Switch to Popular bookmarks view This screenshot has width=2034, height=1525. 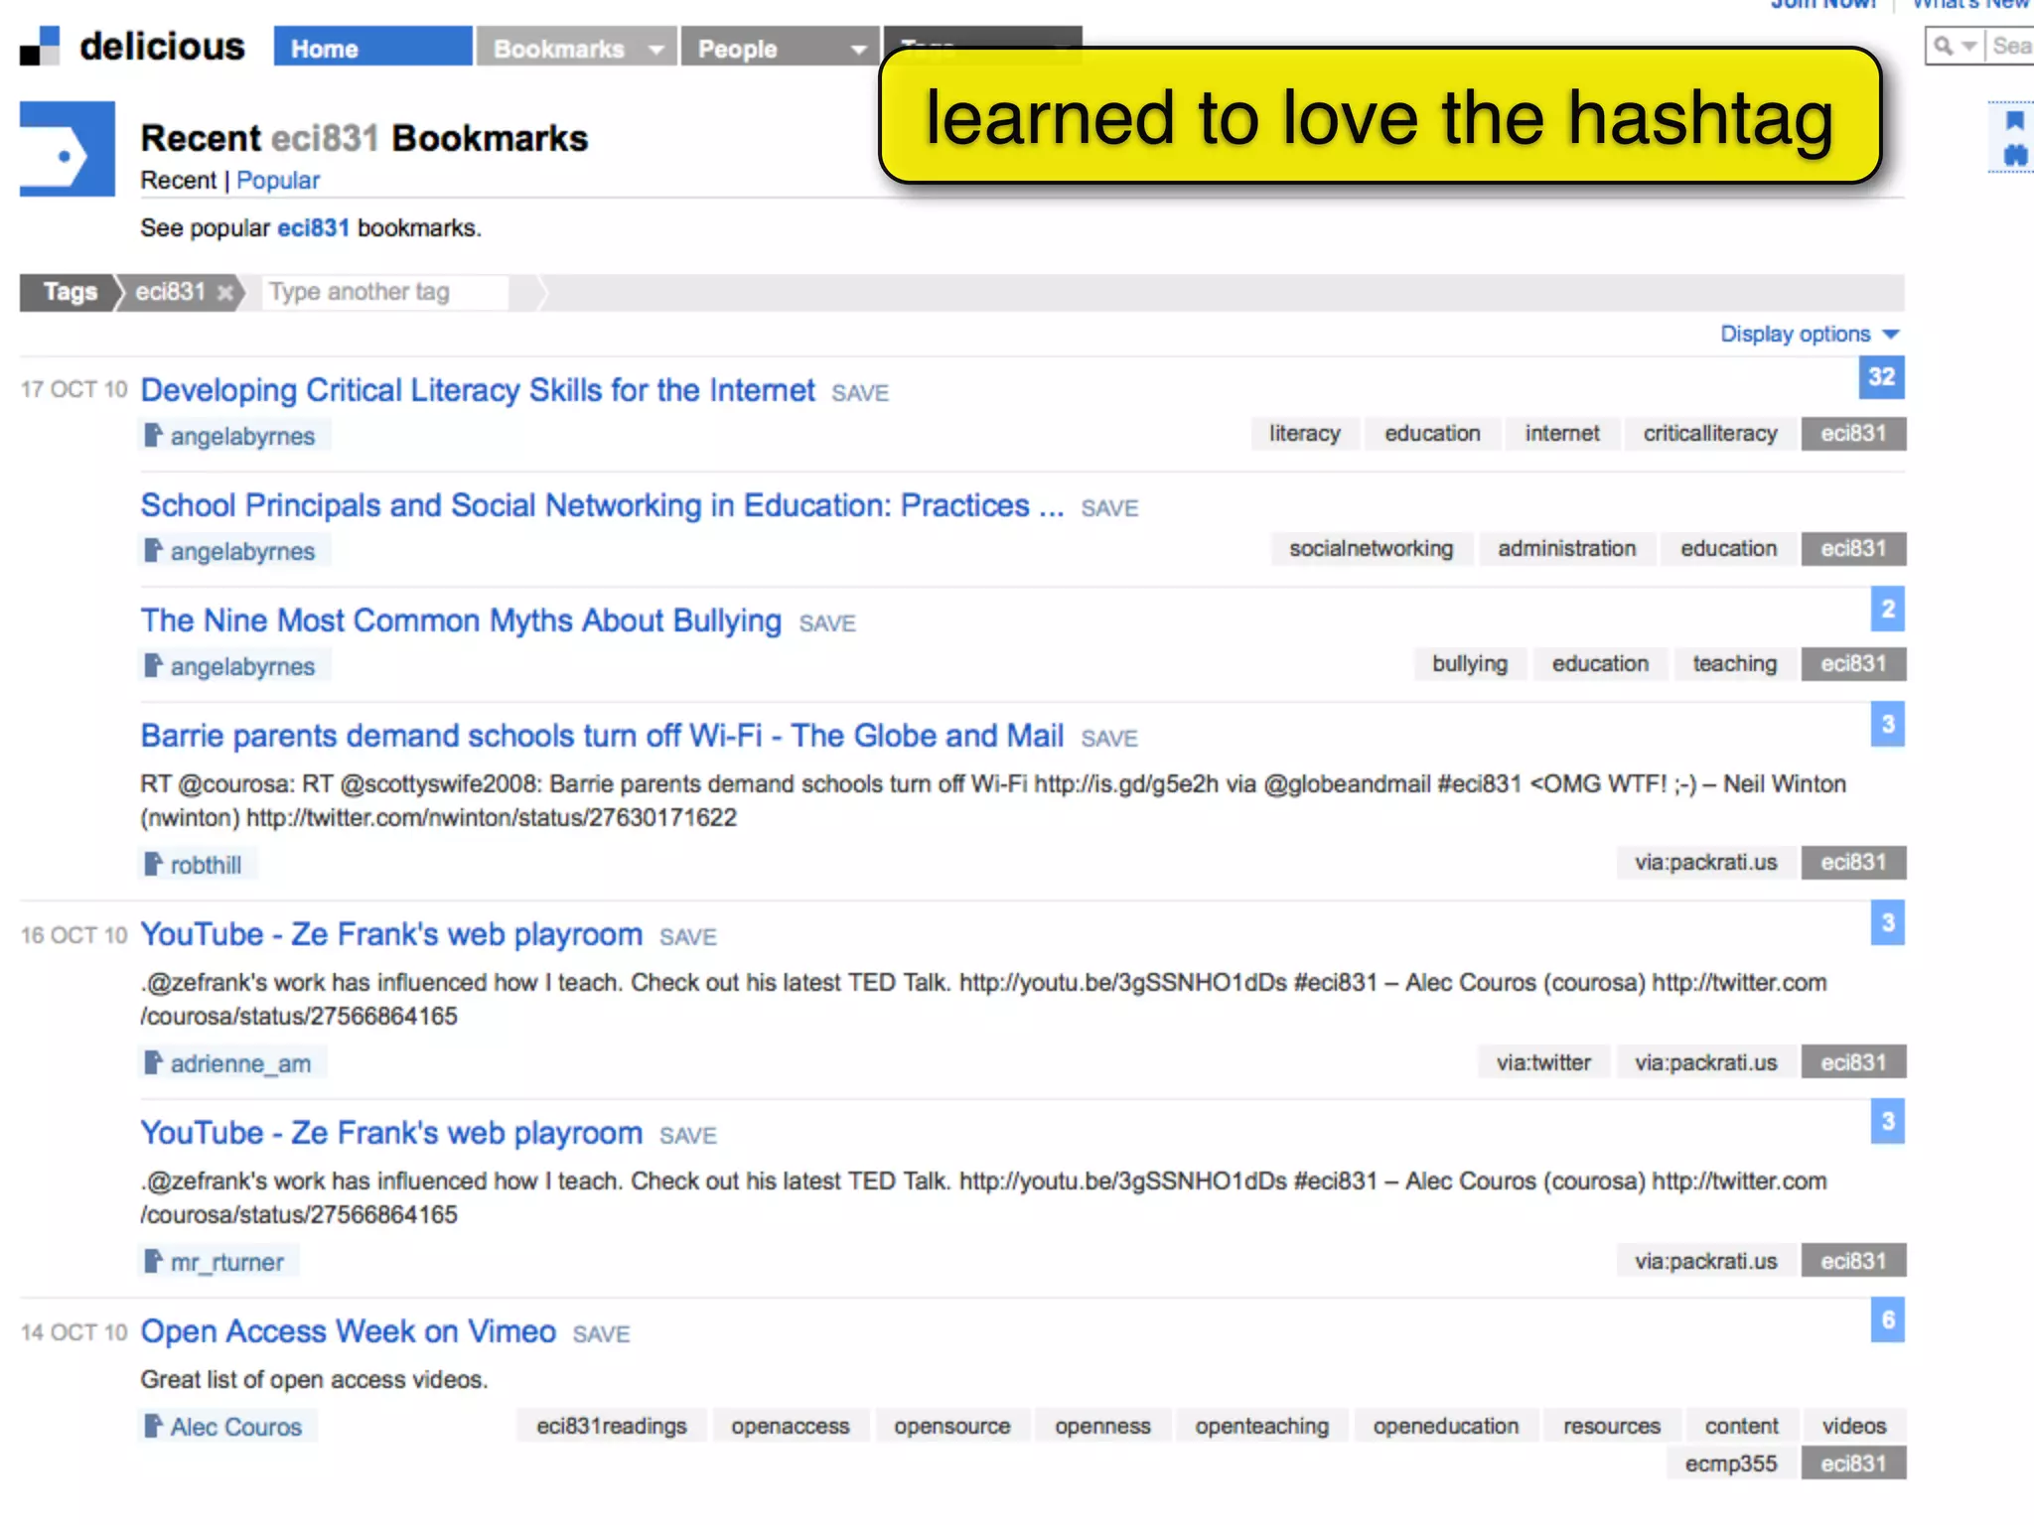point(278,180)
